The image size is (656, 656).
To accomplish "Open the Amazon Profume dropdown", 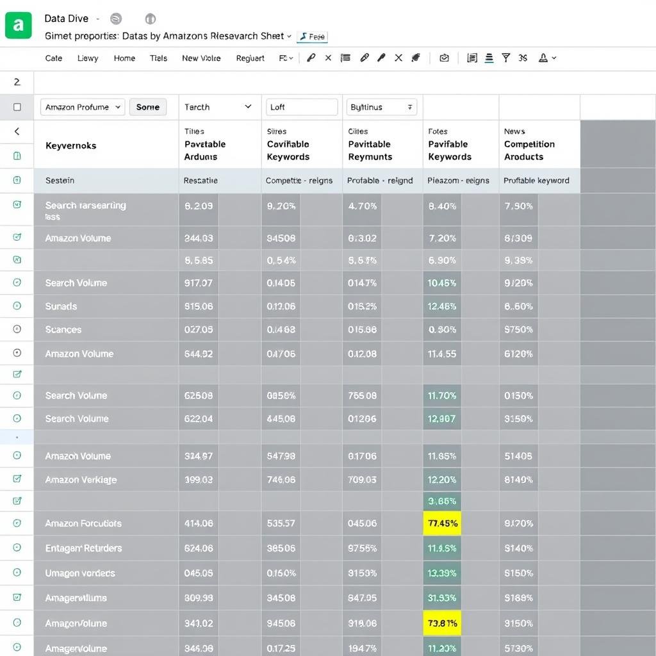I will (82, 107).
